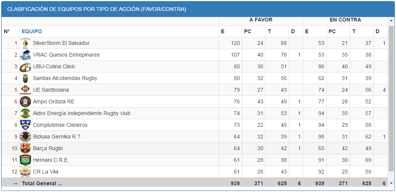Screen dimensions: 396x192
Task: Click the UE Santboiana team shield
Action: tap(25, 90)
